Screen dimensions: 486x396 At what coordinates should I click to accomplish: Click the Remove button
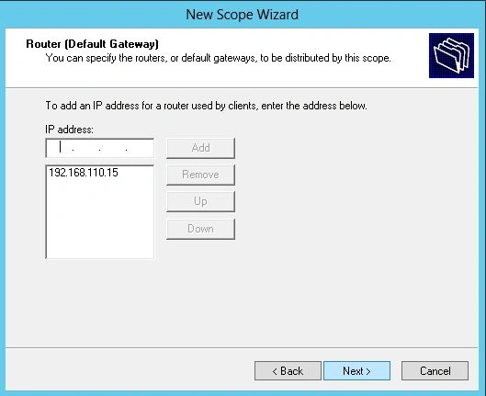coord(200,175)
